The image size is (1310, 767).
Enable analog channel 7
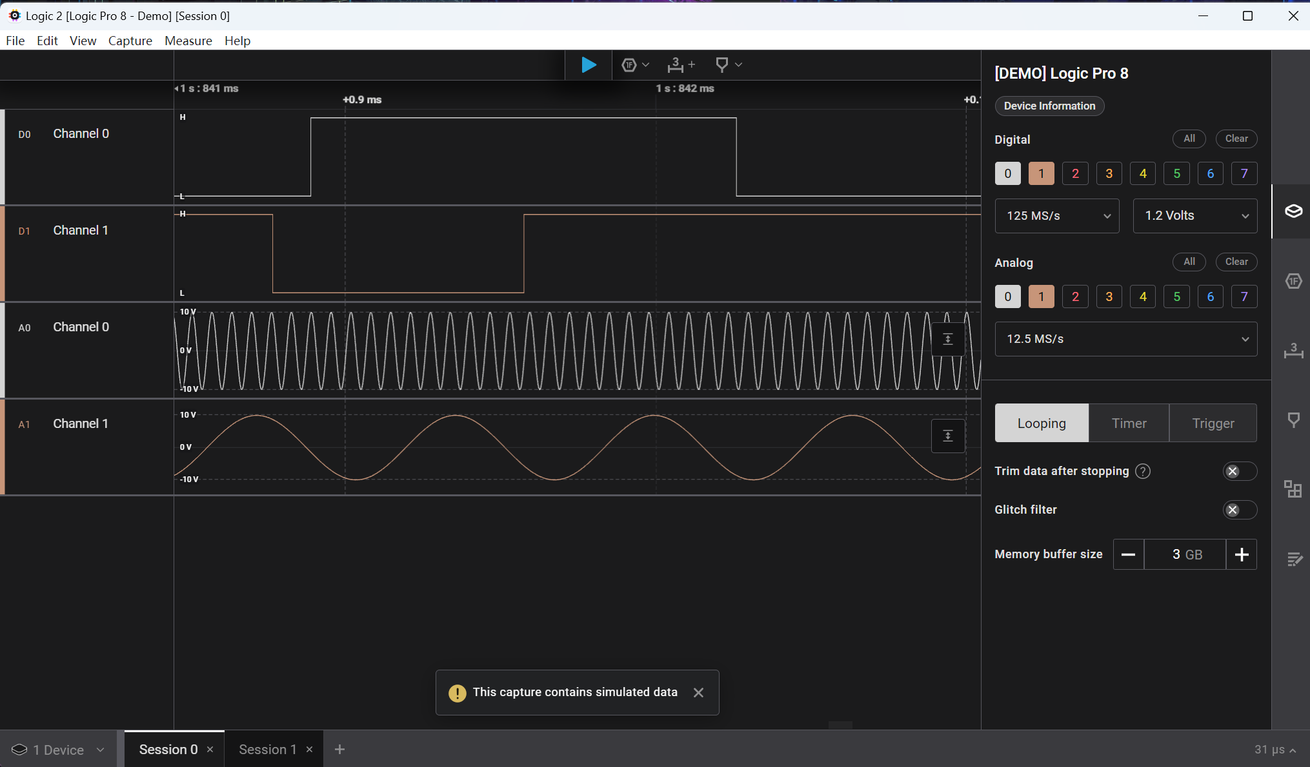click(1244, 296)
